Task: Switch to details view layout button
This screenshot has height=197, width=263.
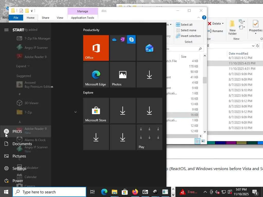Action: (198, 141)
